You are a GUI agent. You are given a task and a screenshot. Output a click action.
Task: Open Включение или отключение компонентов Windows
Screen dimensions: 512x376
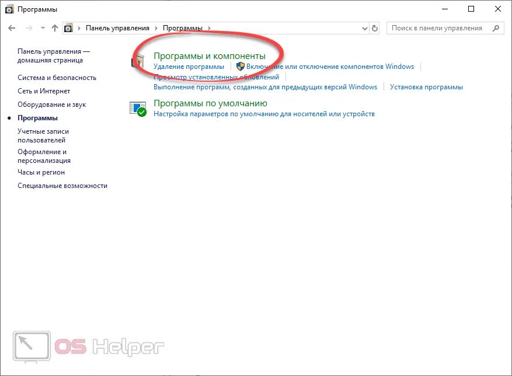point(330,67)
